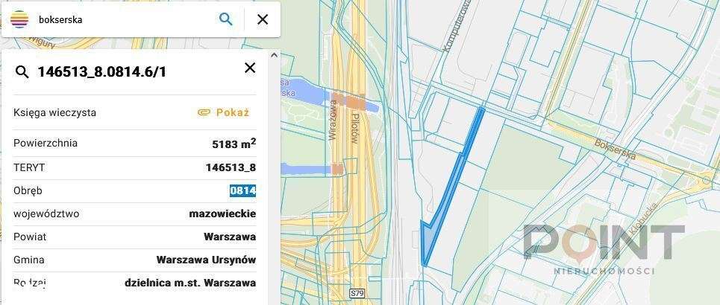Open the rainbow globe app logo

pyautogui.click(x=19, y=19)
